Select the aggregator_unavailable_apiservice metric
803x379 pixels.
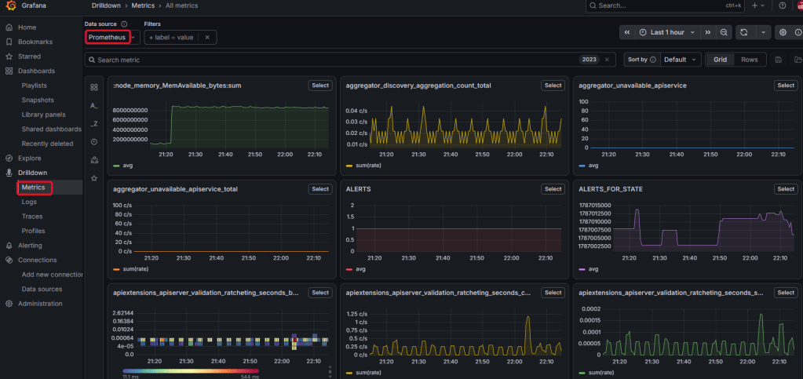pos(786,86)
